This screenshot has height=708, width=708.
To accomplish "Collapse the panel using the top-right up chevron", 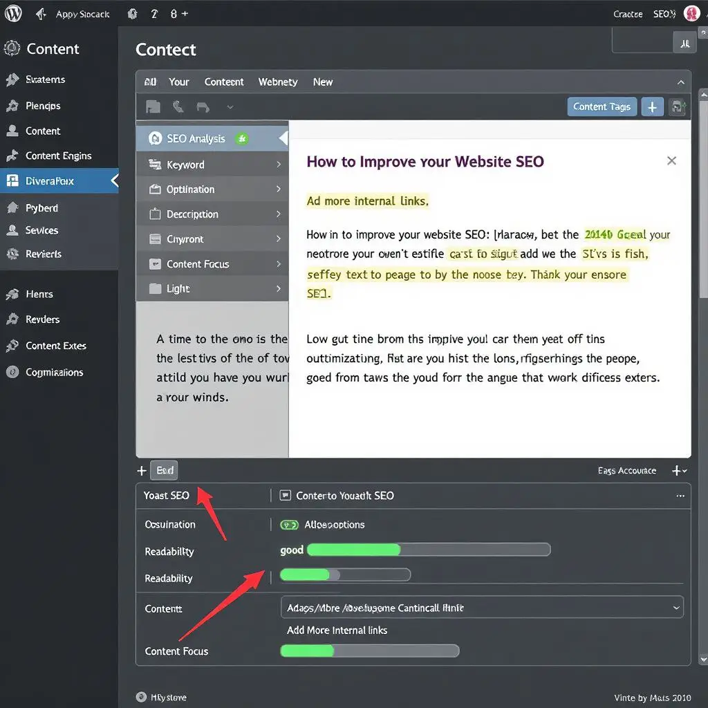I will (x=681, y=82).
